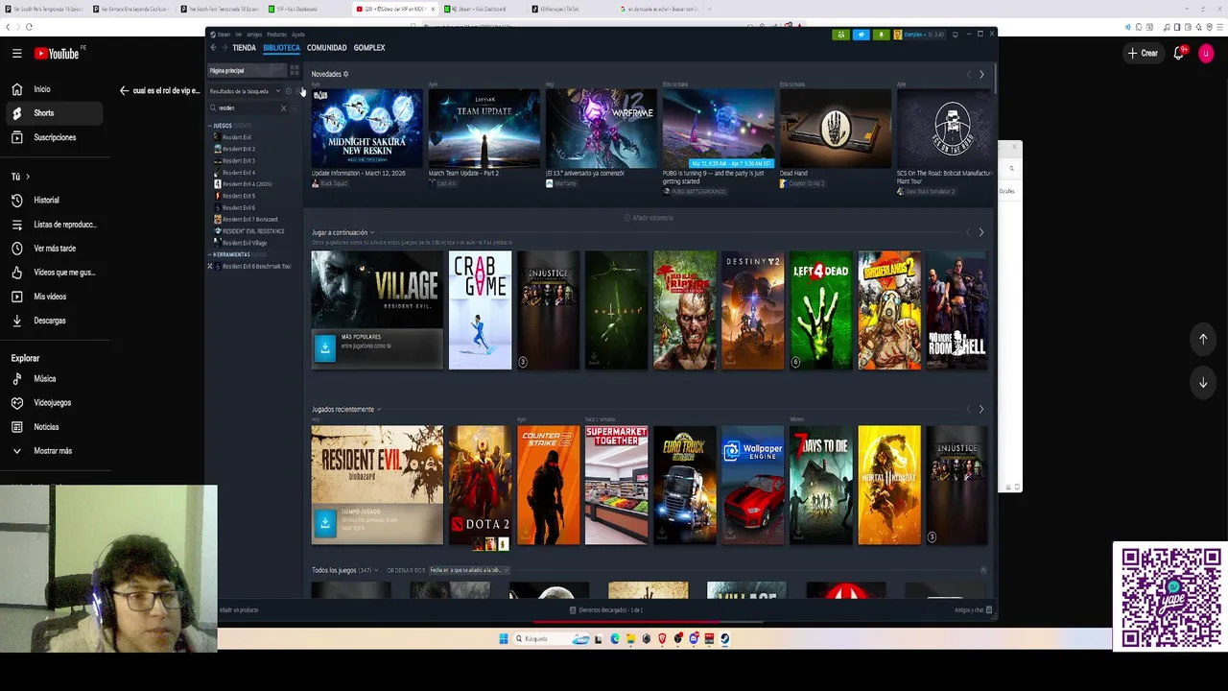Click 'Añadir estantería'

coord(649,218)
